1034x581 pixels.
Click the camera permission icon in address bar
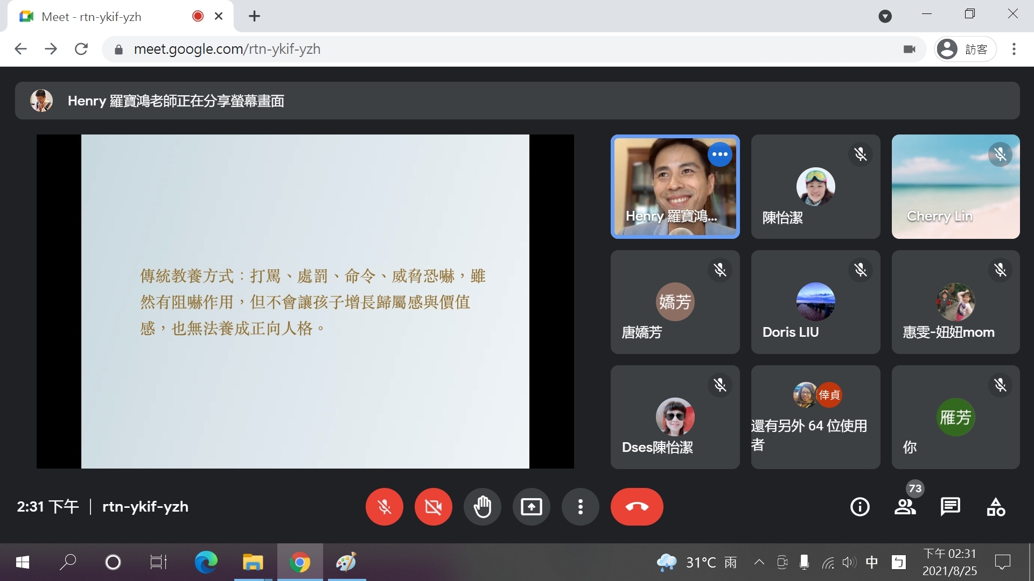pos(909,49)
